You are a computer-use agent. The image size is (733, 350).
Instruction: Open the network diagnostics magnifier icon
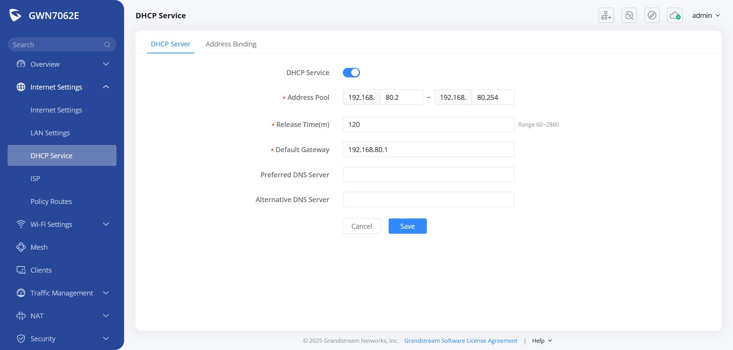tap(629, 15)
